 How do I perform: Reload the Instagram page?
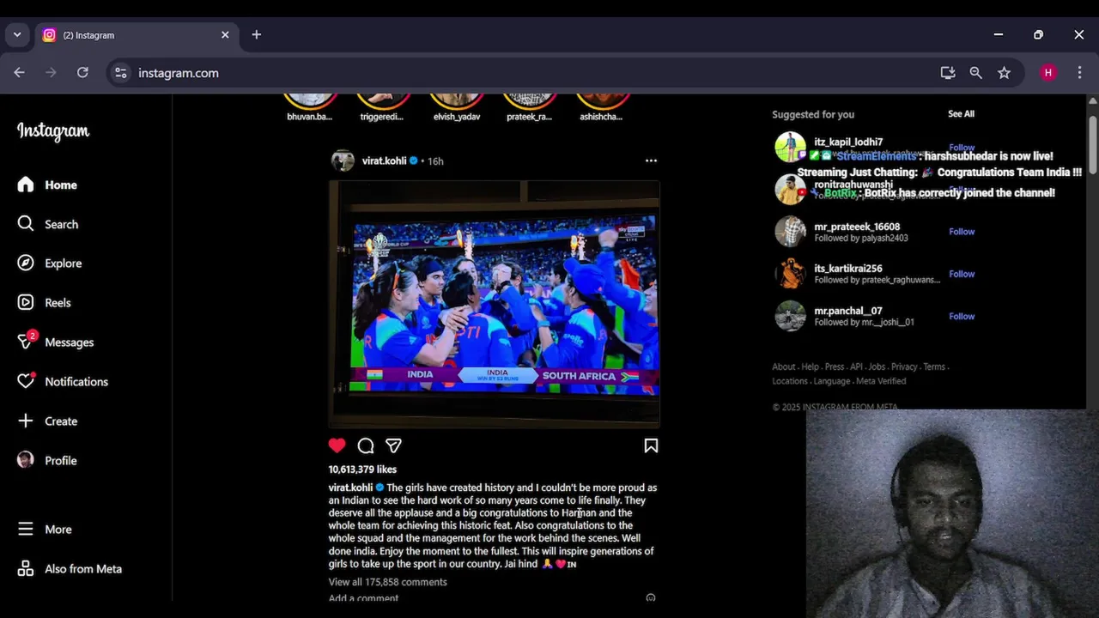pyautogui.click(x=82, y=73)
